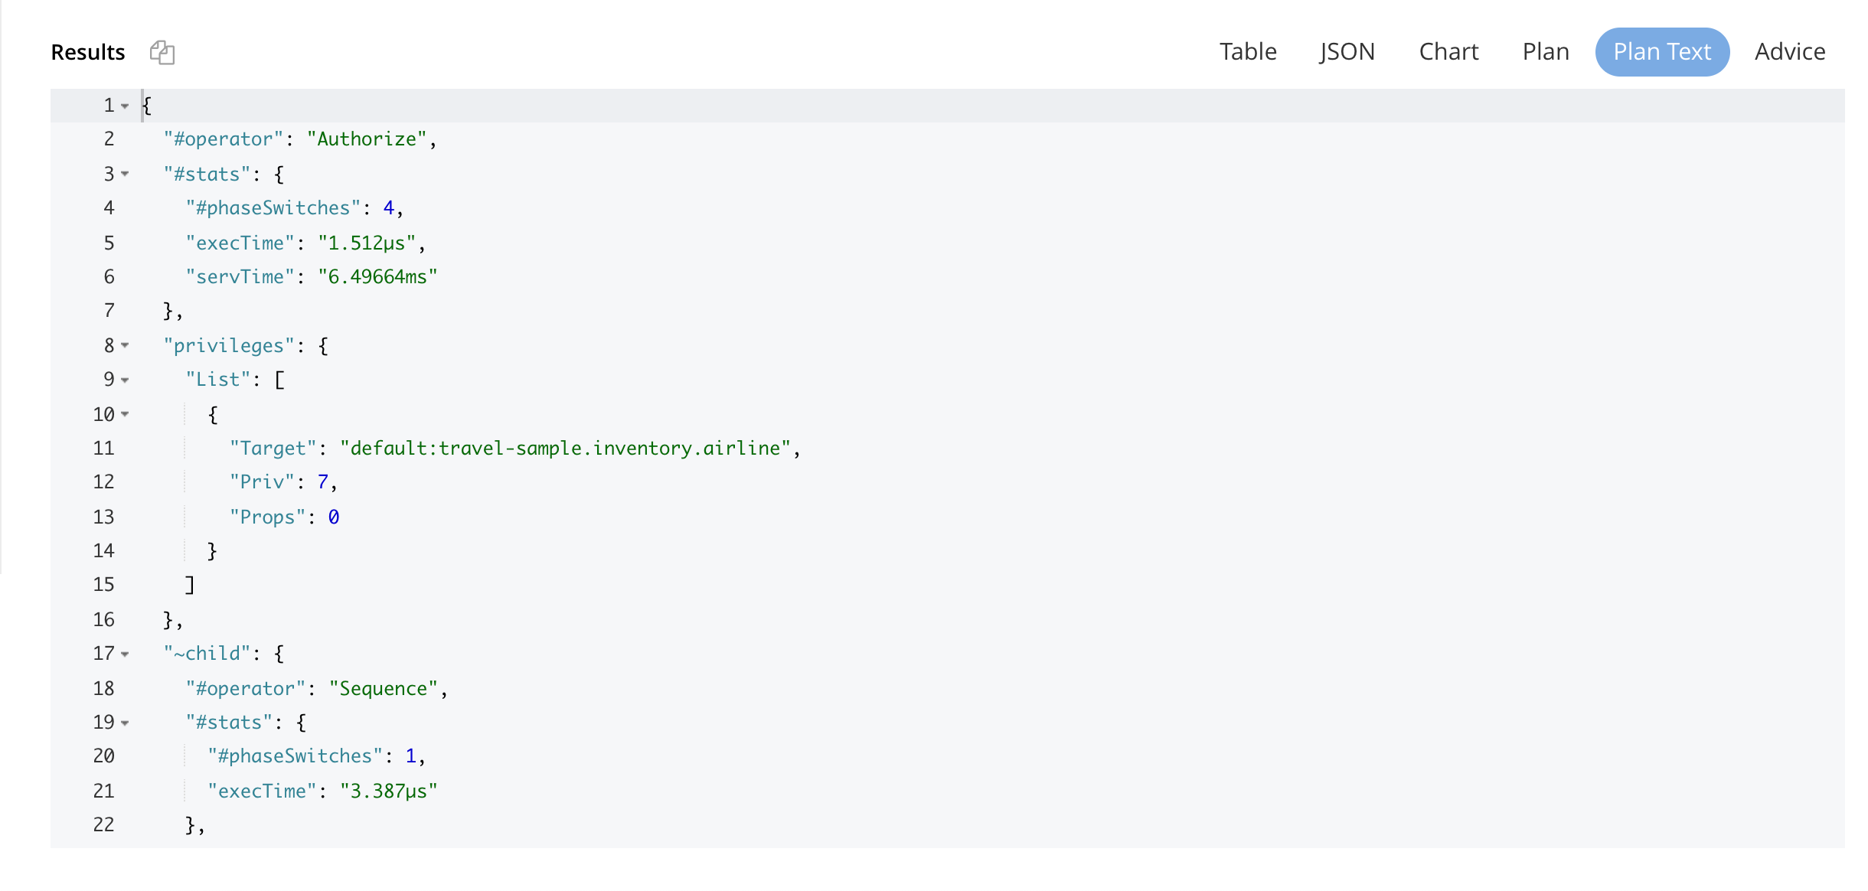This screenshot has height=891, width=1868.
Task: Click the Results panel icon
Action: coord(162,52)
